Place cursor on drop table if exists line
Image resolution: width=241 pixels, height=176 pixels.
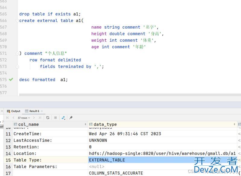(x=50, y=14)
